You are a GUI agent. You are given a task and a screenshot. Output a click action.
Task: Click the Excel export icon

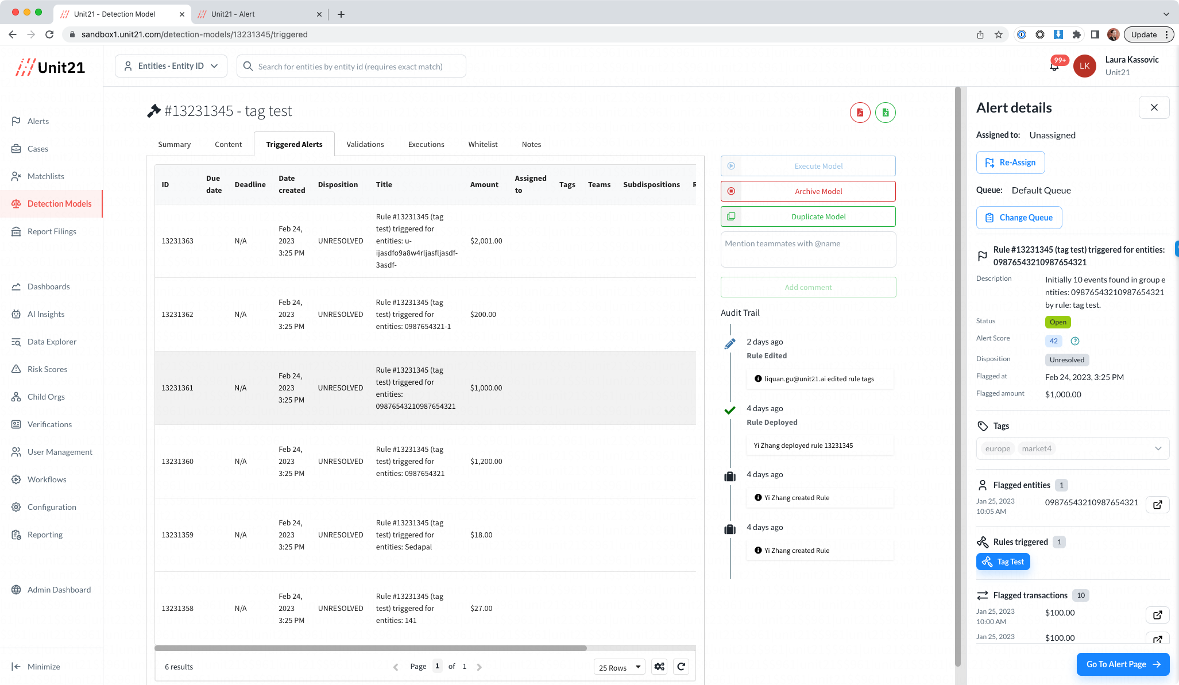coord(885,113)
